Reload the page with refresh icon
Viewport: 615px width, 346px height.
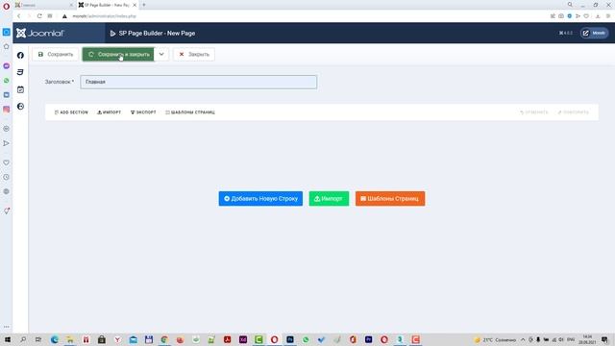pyautogui.click(x=39, y=16)
